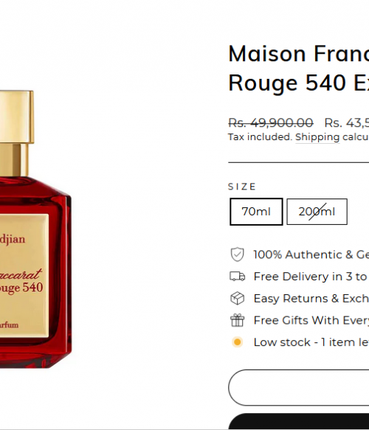The image size is (369, 430).
Task: Click the 100% Authentic text
Action: pos(311,254)
